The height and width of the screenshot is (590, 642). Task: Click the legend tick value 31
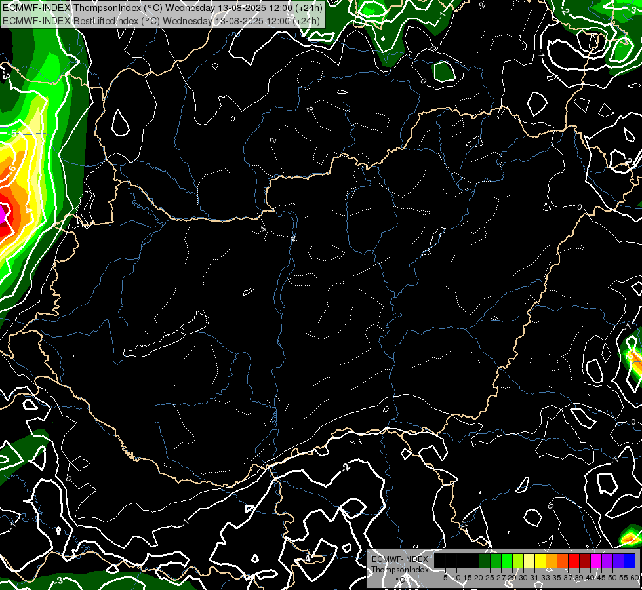tap(534, 578)
